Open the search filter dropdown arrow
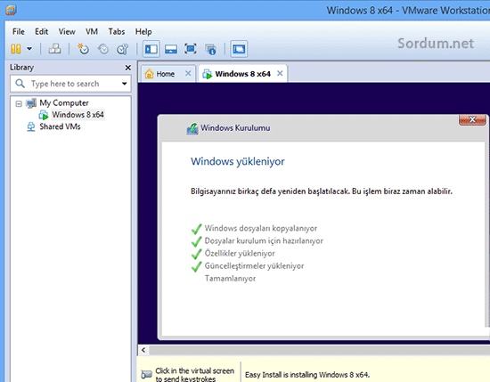490x382 pixels. (x=125, y=84)
